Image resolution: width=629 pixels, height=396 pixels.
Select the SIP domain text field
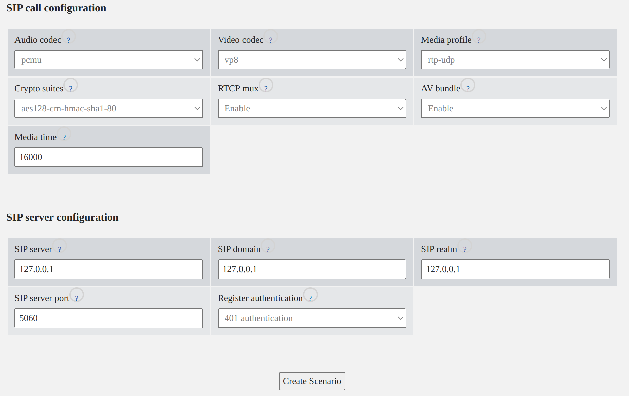click(312, 269)
